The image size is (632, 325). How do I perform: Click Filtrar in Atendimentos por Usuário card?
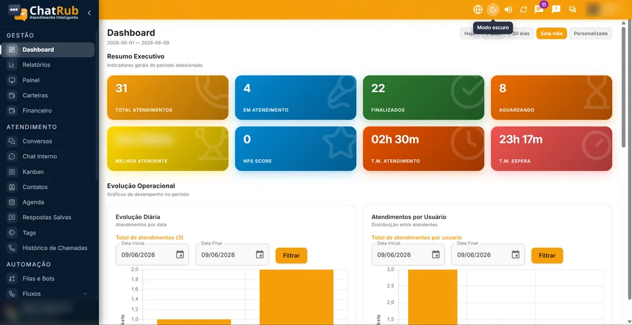coord(547,255)
